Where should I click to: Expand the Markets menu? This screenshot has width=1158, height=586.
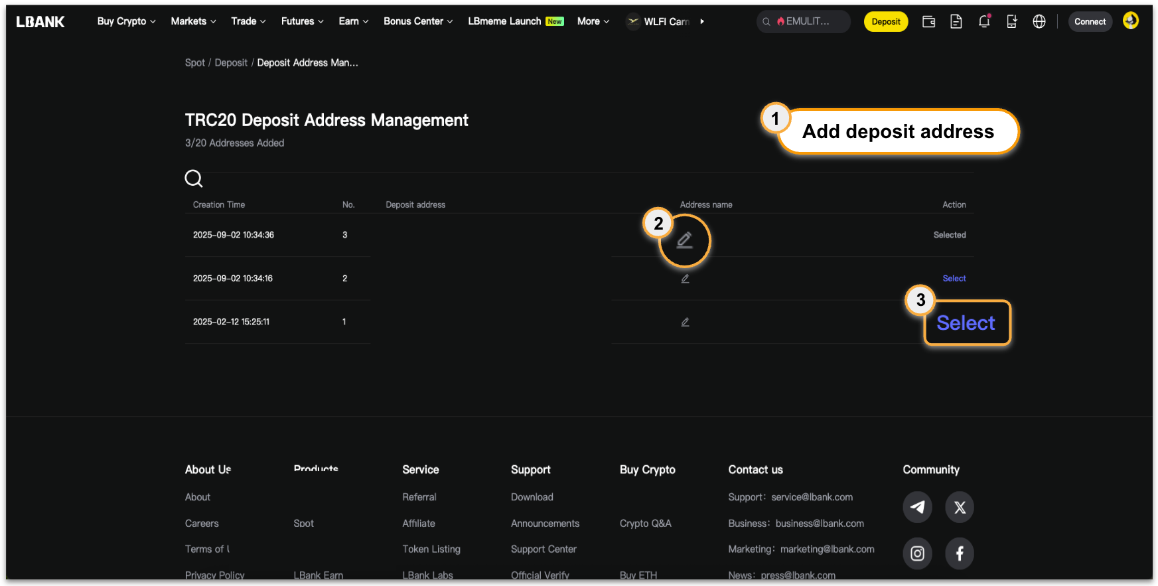pyautogui.click(x=193, y=21)
